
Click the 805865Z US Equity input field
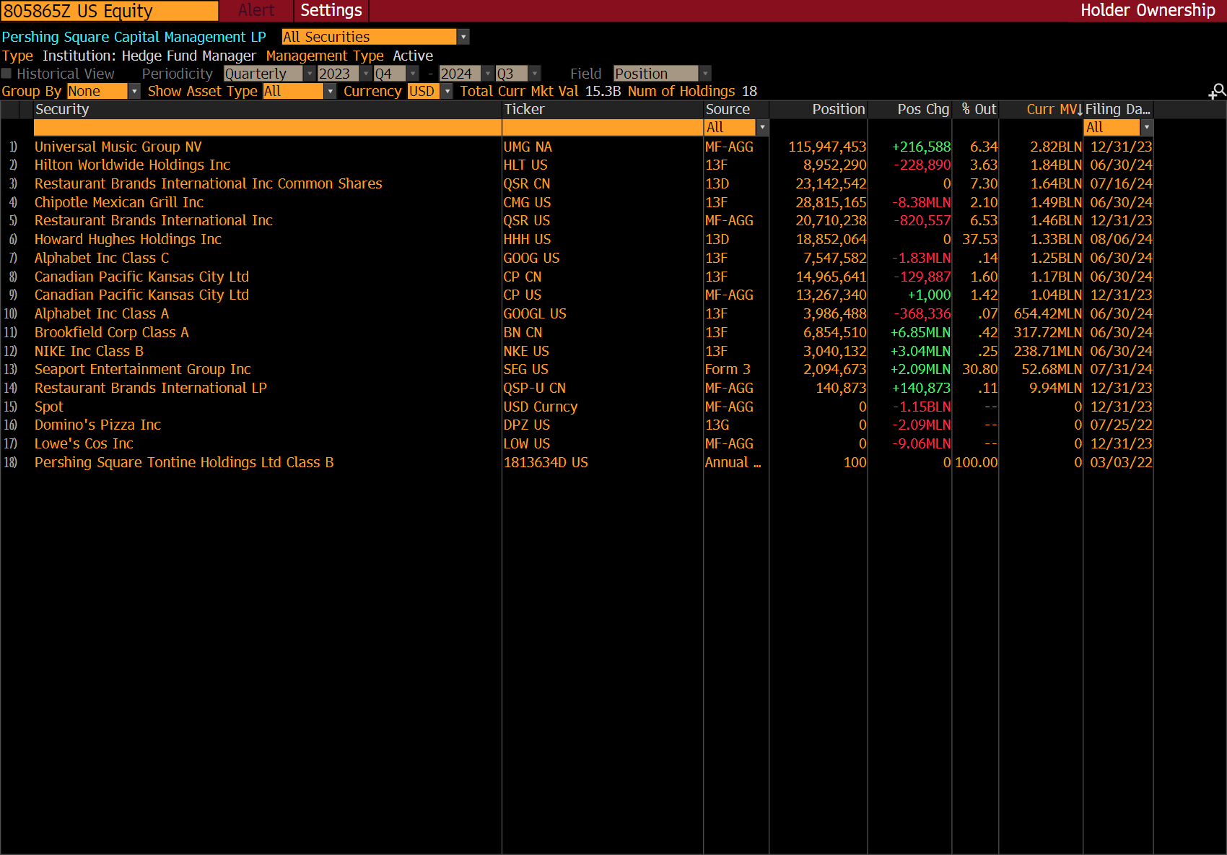click(110, 11)
